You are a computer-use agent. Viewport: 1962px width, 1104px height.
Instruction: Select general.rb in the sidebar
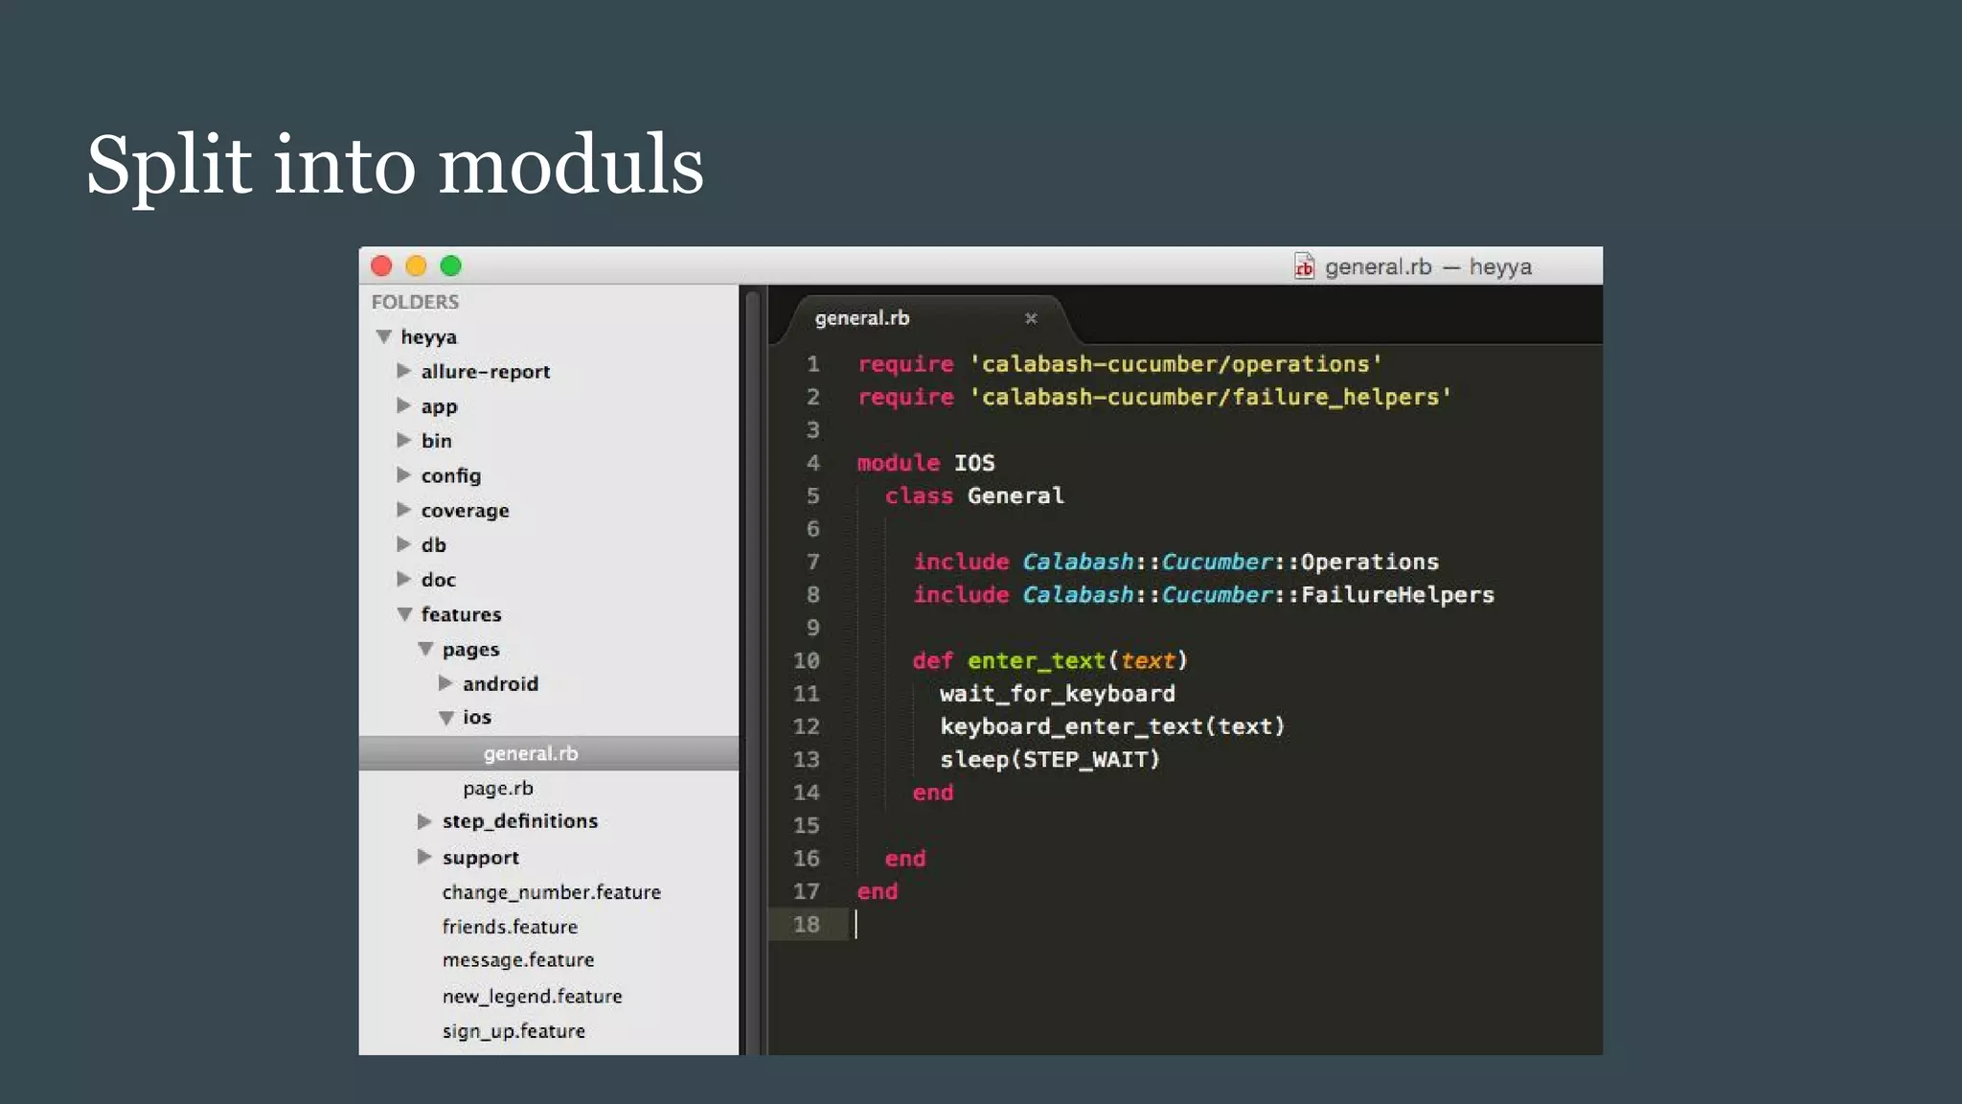point(549,753)
